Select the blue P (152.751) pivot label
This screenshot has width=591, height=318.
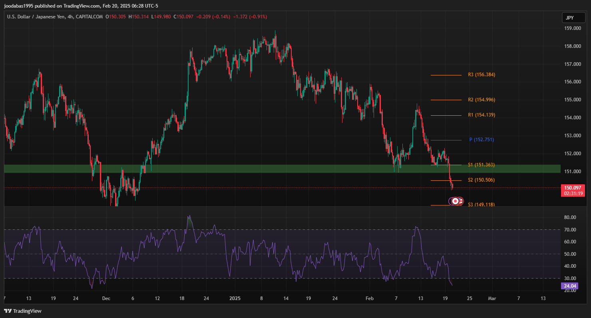(x=482, y=140)
